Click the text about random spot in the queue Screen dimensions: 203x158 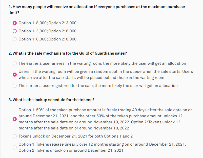pyautogui.click(x=106, y=75)
